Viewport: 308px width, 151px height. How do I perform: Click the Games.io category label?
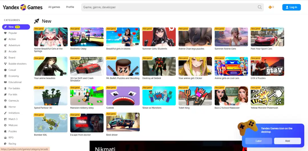14,101
